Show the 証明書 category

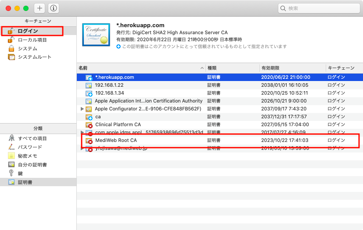(38, 182)
